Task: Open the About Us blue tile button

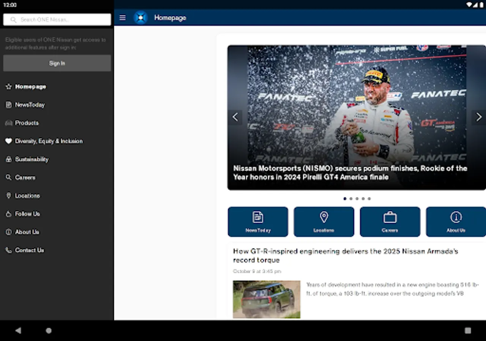Action: coord(456,222)
